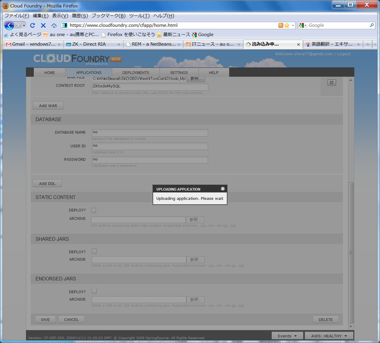Click the Google search box
Image resolution: width=380 pixels, height=343 pixels.
(338, 25)
